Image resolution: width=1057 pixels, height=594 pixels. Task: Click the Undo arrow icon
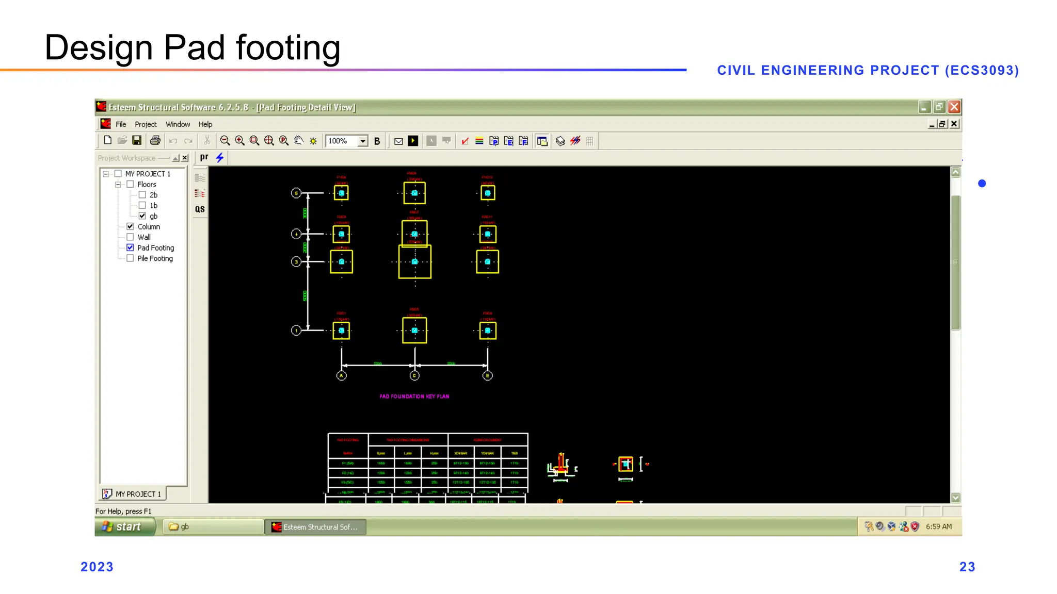(173, 141)
